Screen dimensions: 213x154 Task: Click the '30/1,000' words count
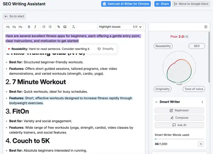click(x=161, y=144)
